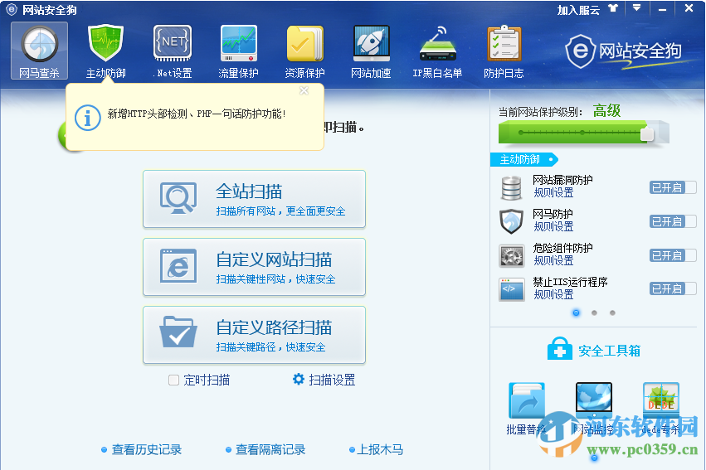Open 扫描设置 scan settings
This screenshot has width=706, height=470.
click(332, 380)
